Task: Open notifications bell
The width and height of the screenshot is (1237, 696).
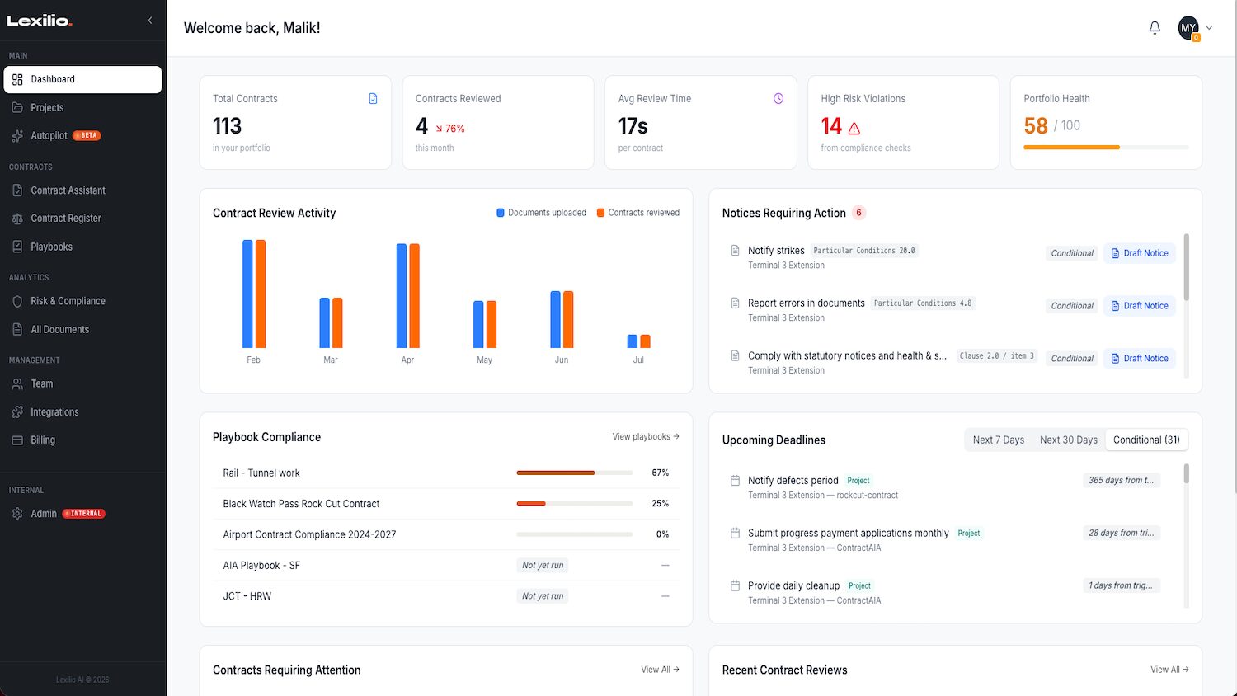Action: (1155, 28)
